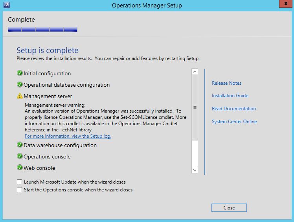
Task: View the Setup log for more information
Action: point(68,136)
